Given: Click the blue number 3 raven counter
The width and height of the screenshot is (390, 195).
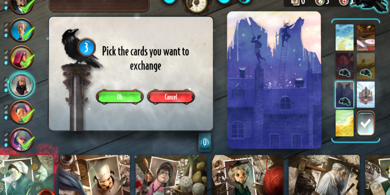Looking at the screenshot, I should pyautogui.click(x=86, y=47).
